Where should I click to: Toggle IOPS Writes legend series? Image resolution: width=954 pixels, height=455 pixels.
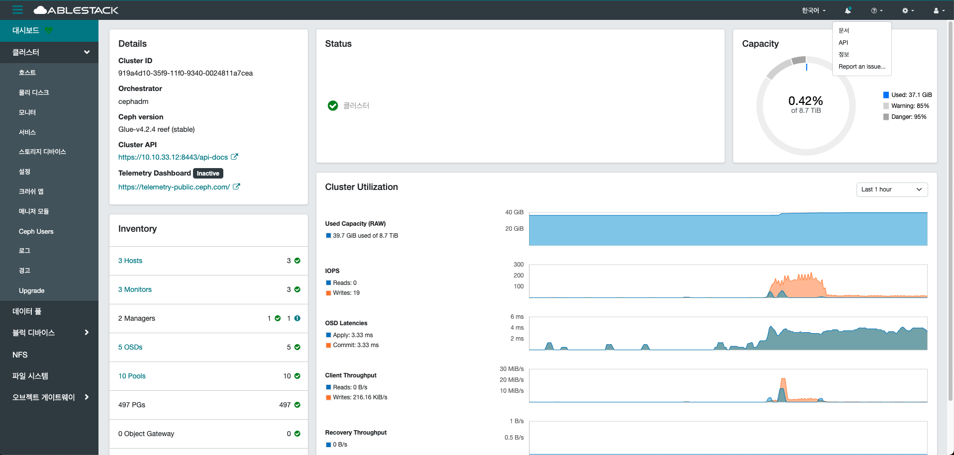pos(328,293)
